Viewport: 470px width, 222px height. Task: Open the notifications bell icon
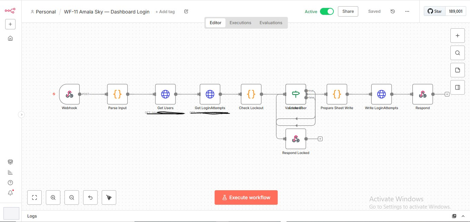pyautogui.click(x=10, y=193)
